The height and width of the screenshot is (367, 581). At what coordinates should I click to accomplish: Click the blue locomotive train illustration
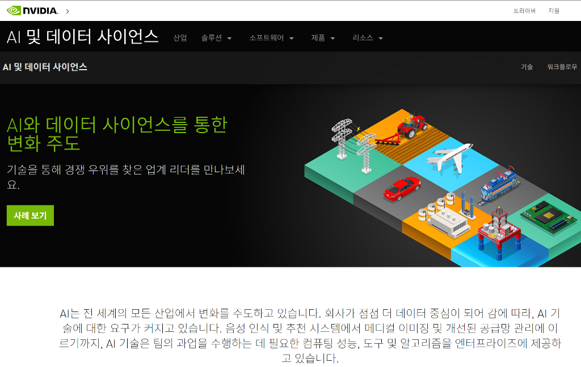coord(498,186)
